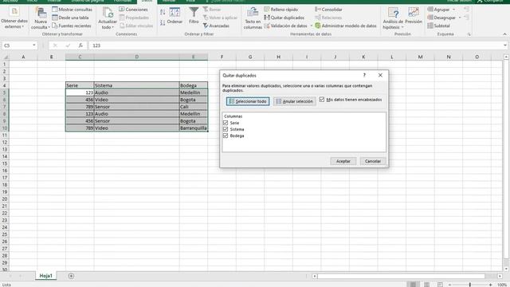
Task: Open Desagrupar dropdown arrow
Action: (460, 18)
